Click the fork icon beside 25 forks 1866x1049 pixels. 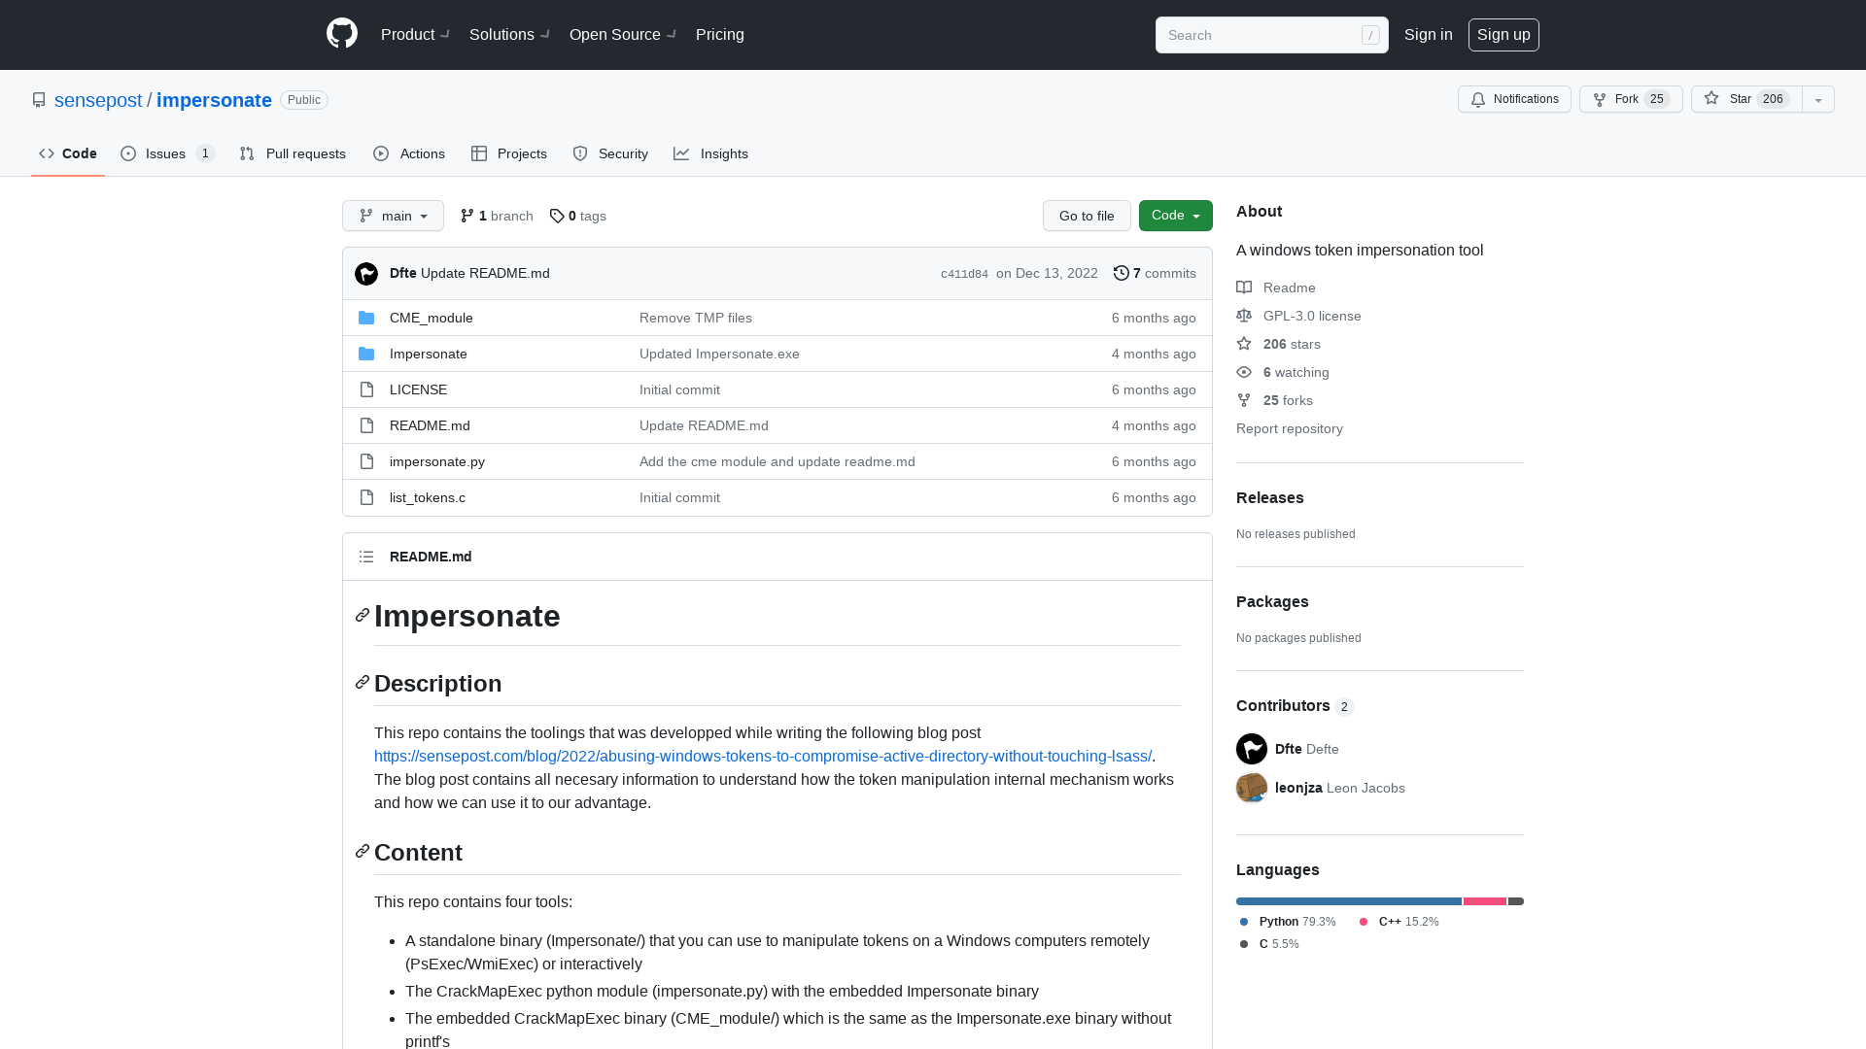pos(1244,400)
